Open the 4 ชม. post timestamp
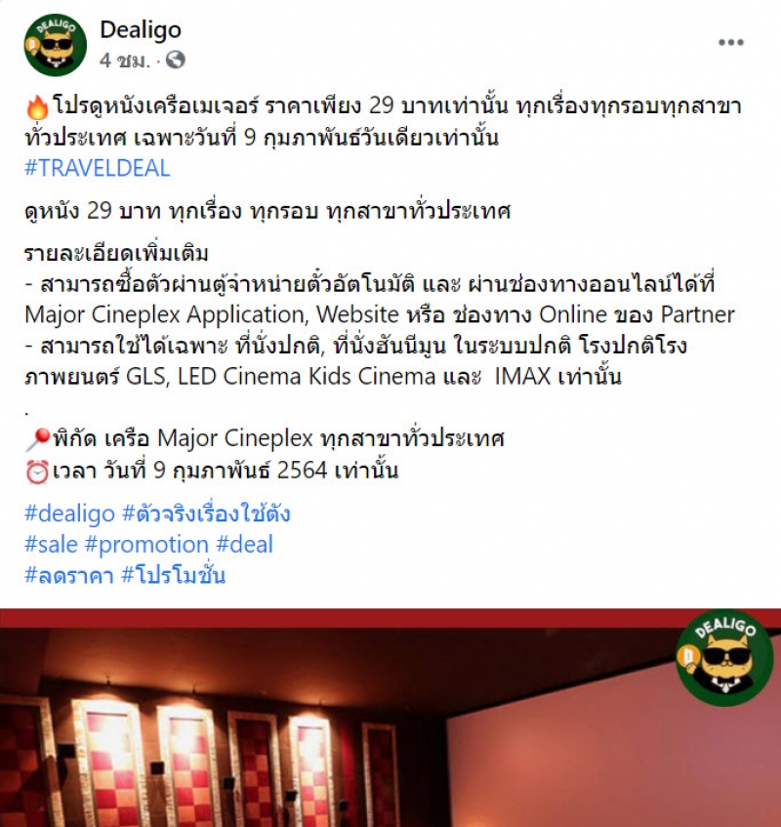The width and height of the screenshot is (781, 827). point(124,61)
